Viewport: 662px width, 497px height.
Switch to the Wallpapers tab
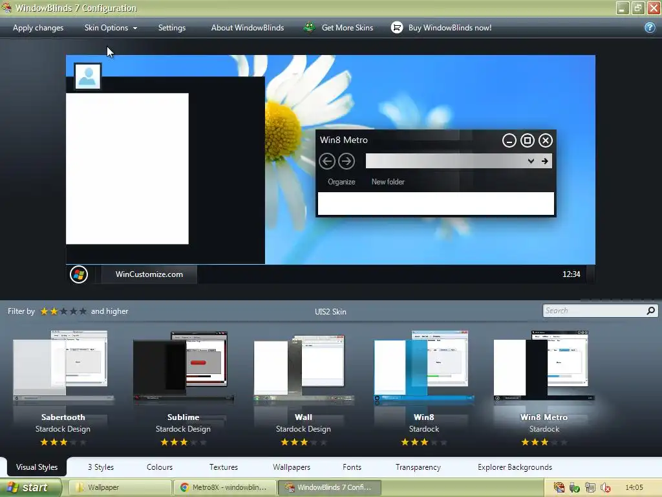[292, 467]
